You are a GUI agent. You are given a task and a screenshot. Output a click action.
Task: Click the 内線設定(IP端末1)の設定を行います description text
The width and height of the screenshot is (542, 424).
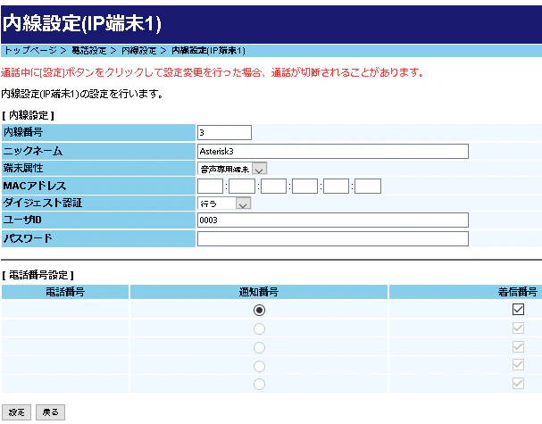(82, 94)
